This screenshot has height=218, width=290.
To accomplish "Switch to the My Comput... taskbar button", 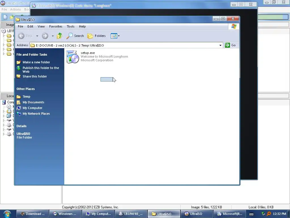I will 98,214.
